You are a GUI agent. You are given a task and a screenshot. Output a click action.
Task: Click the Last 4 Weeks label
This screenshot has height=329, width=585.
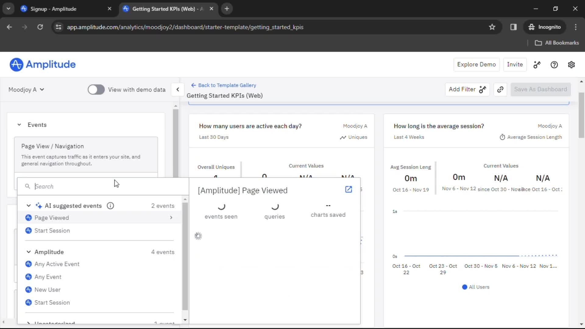(409, 137)
